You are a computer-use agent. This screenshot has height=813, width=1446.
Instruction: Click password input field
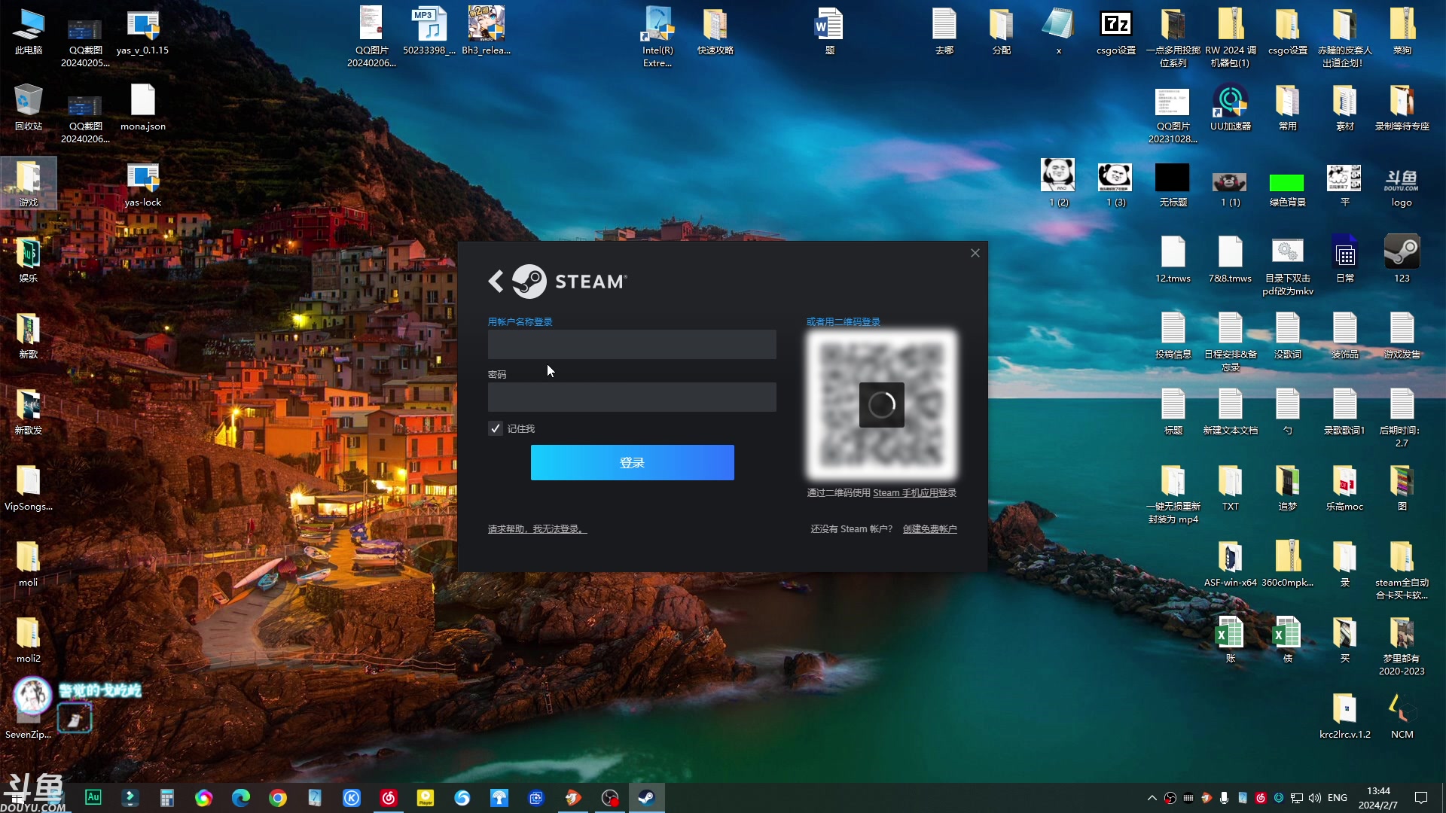tap(632, 397)
